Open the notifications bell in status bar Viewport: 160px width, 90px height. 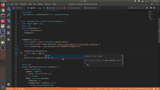(x=157, y=89)
